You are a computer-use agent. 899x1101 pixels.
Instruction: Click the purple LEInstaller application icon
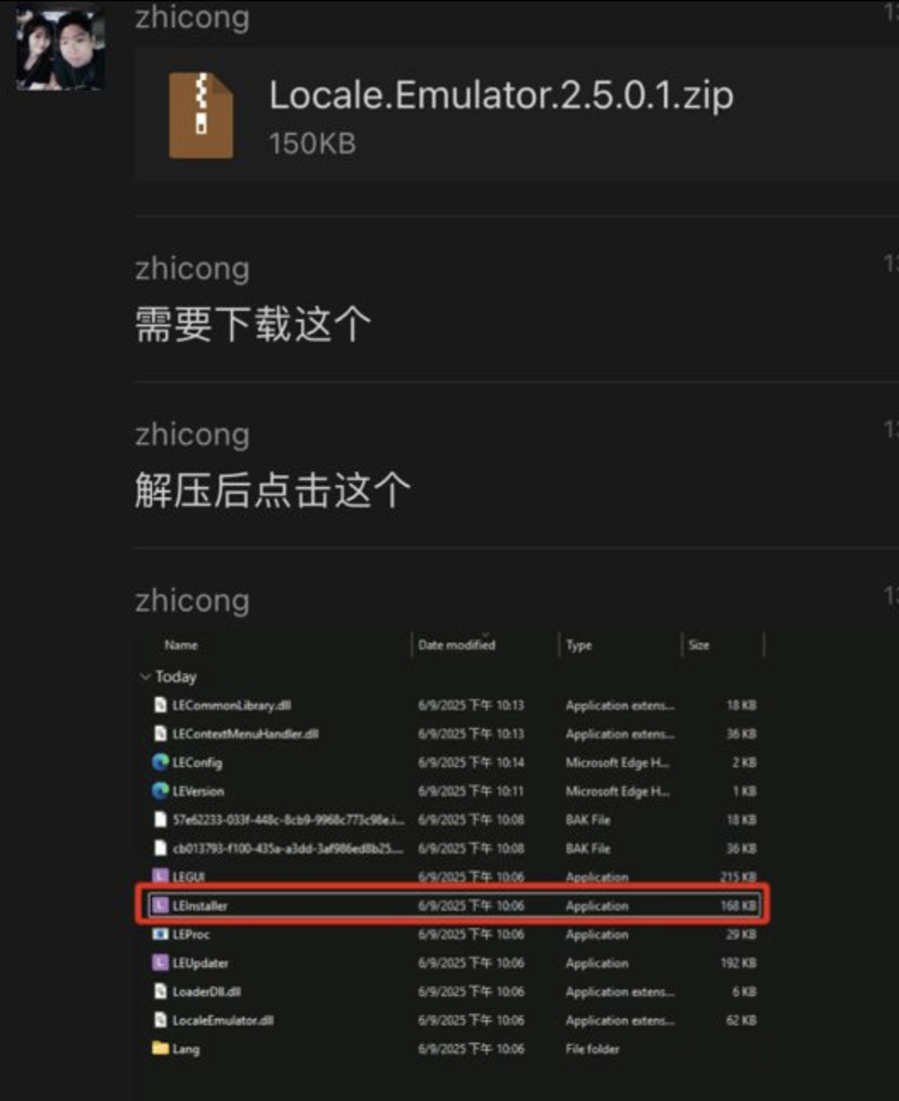tap(160, 906)
